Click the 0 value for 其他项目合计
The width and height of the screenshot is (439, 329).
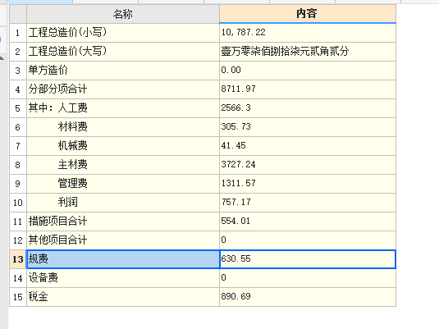tap(308, 240)
